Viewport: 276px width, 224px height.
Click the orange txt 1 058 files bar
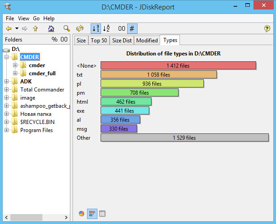(x=159, y=75)
